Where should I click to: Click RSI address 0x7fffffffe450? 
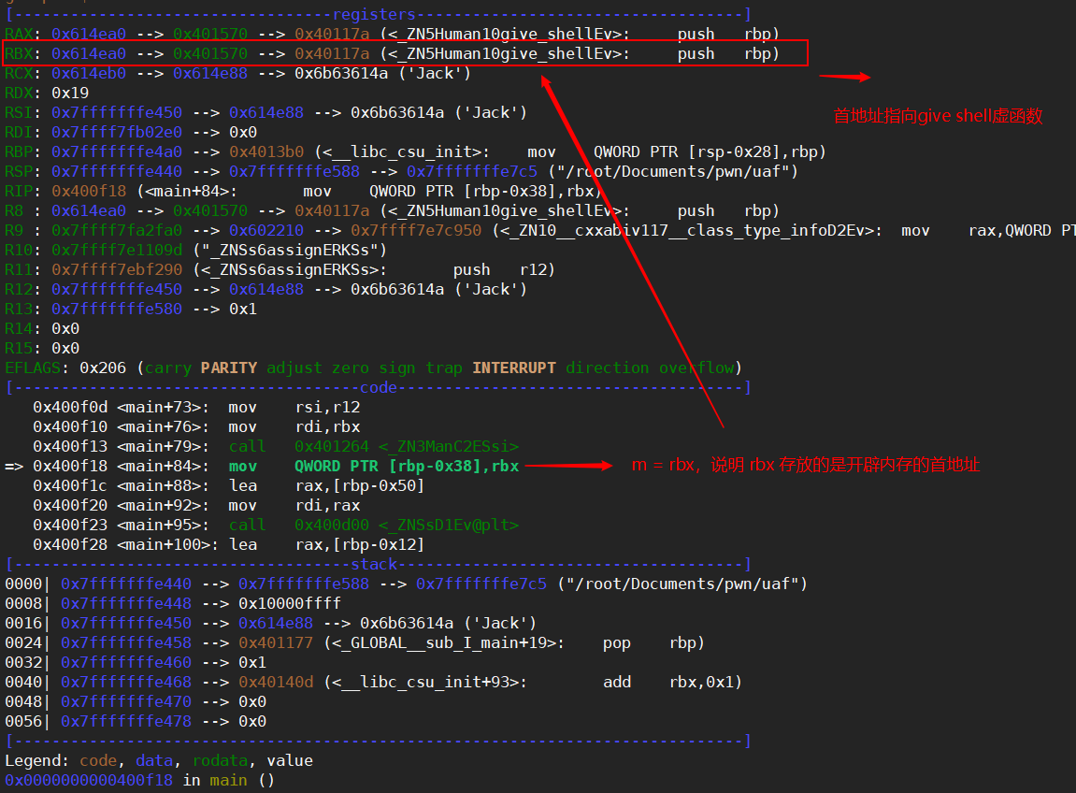coord(117,112)
